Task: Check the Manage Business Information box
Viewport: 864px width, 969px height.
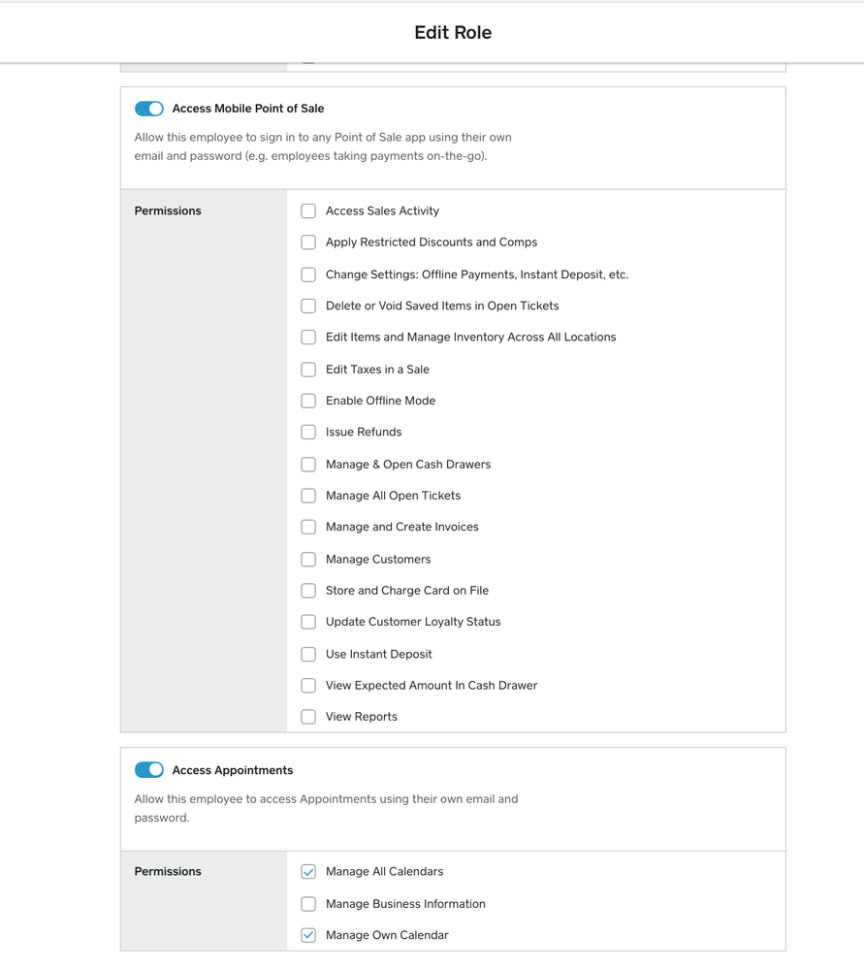Action: 308,904
